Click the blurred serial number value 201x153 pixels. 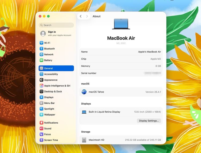(x=153, y=73)
